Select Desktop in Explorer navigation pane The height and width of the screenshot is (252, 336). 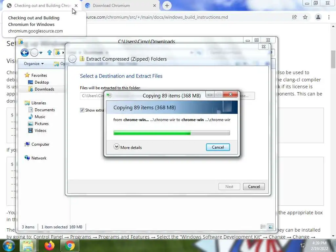click(x=38, y=82)
